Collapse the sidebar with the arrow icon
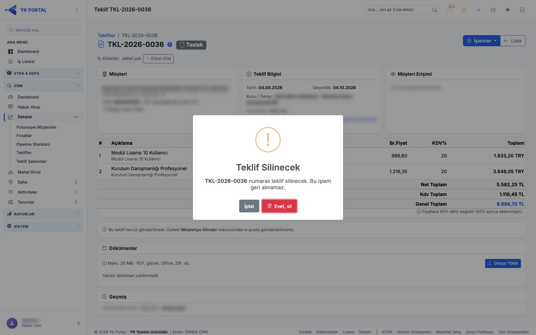 tap(77, 10)
